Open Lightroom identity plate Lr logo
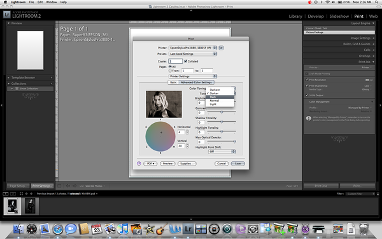The image size is (382, 239). tap(7, 15)
